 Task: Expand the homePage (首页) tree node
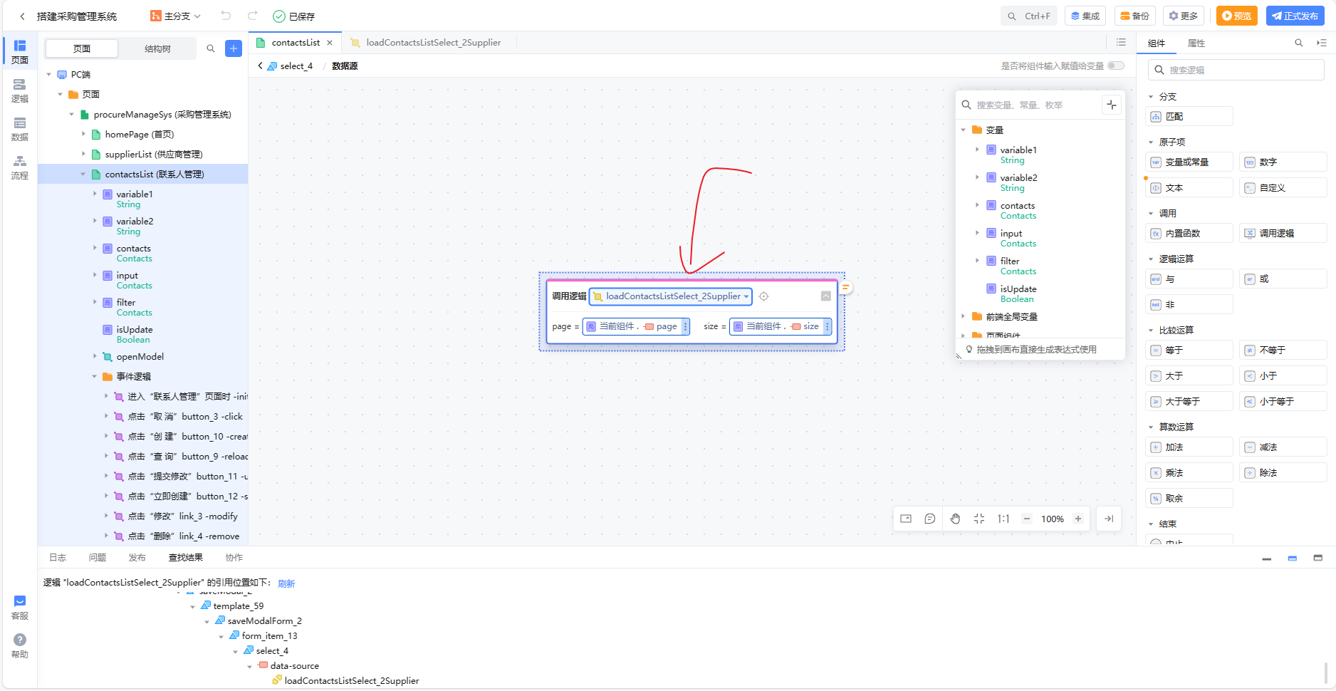pos(83,134)
